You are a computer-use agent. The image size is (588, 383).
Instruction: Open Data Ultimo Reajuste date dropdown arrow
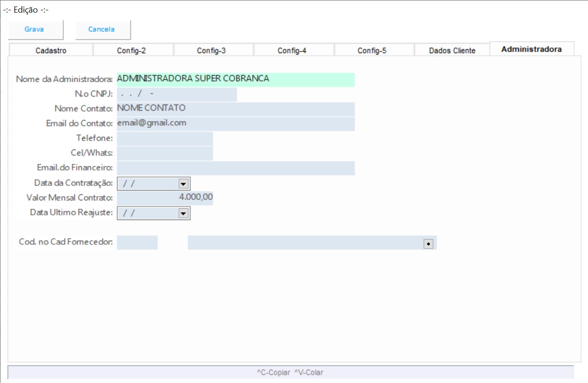pos(183,213)
